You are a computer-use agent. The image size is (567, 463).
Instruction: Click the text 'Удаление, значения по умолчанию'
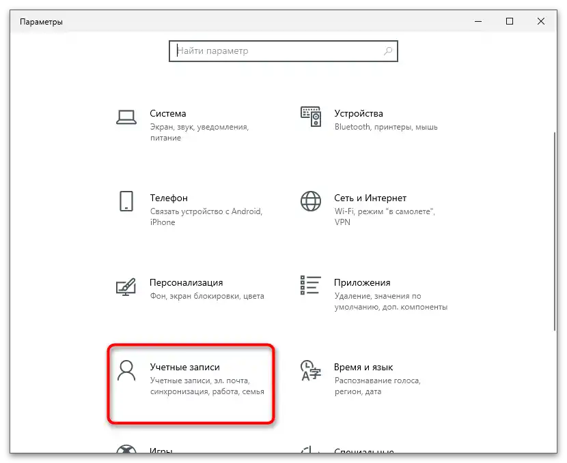click(x=391, y=301)
